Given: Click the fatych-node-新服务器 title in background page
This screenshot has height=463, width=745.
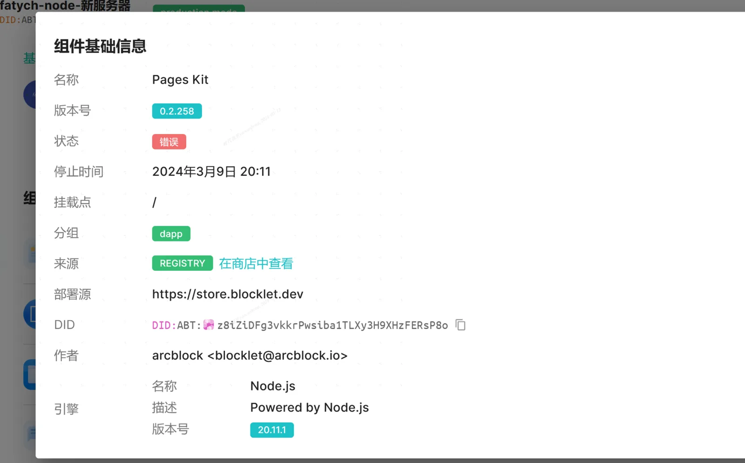Looking at the screenshot, I should point(65,6).
